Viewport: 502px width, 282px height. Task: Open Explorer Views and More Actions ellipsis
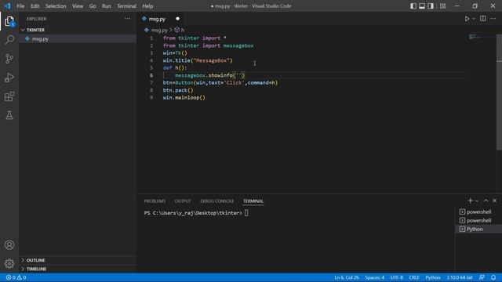pos(127,19)
